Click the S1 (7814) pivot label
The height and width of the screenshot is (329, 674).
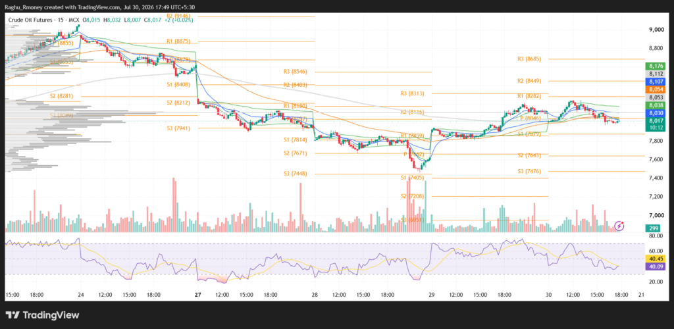(295, 140)
